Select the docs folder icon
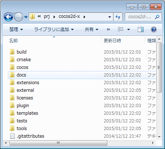Screen dimensions: 165x149 [x=12, y=75]
